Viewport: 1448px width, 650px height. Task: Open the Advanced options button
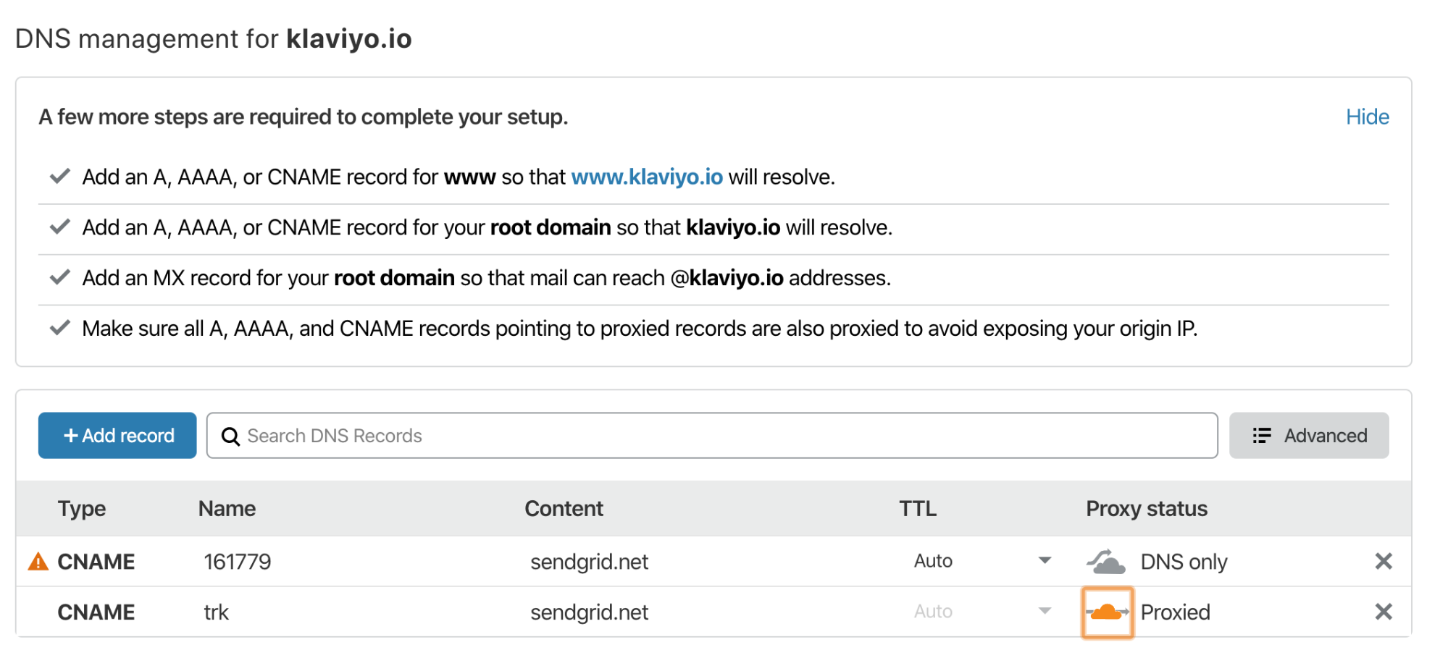tap(1309, 436)
